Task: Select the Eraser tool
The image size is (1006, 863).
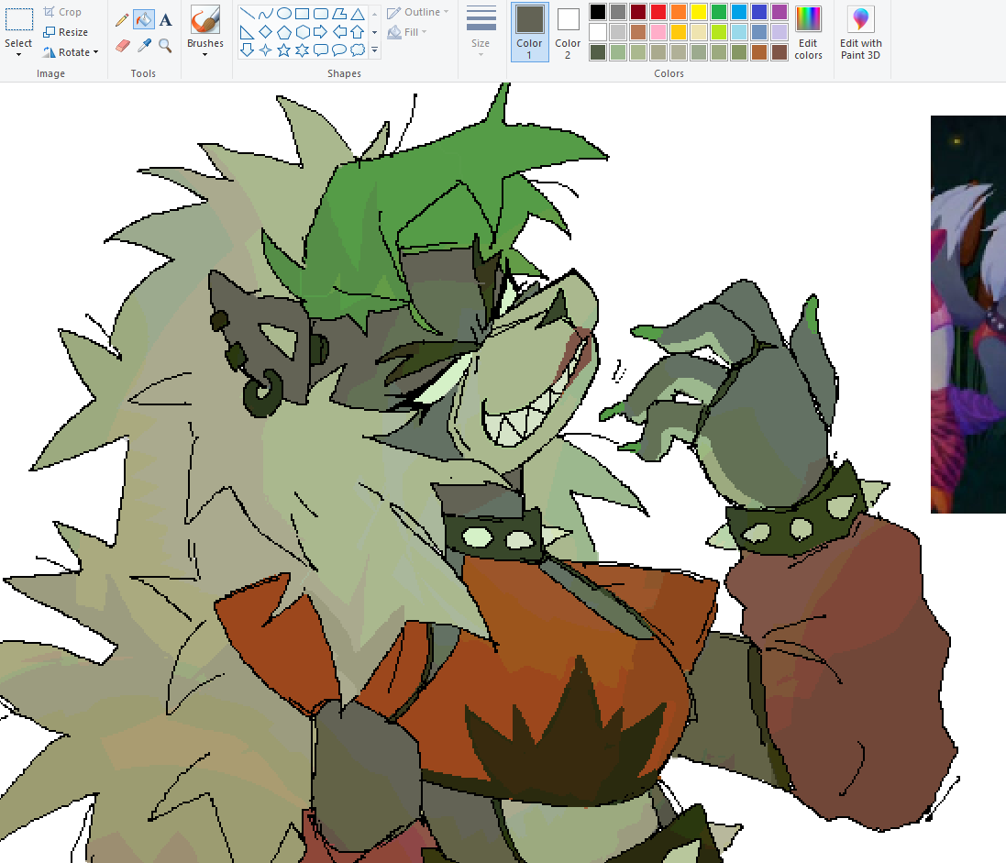Action: [x=122, y=46]
